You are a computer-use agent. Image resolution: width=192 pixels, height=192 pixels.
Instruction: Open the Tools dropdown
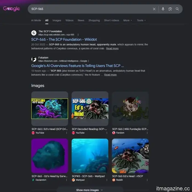(141, 21)
